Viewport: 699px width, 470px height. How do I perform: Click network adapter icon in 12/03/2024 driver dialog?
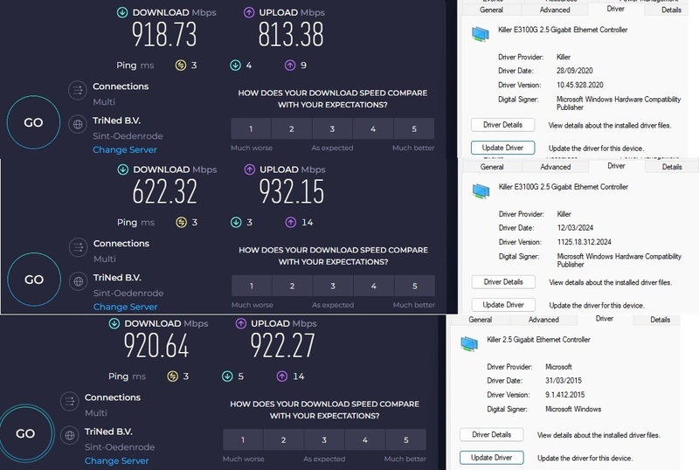pos(481,190)
